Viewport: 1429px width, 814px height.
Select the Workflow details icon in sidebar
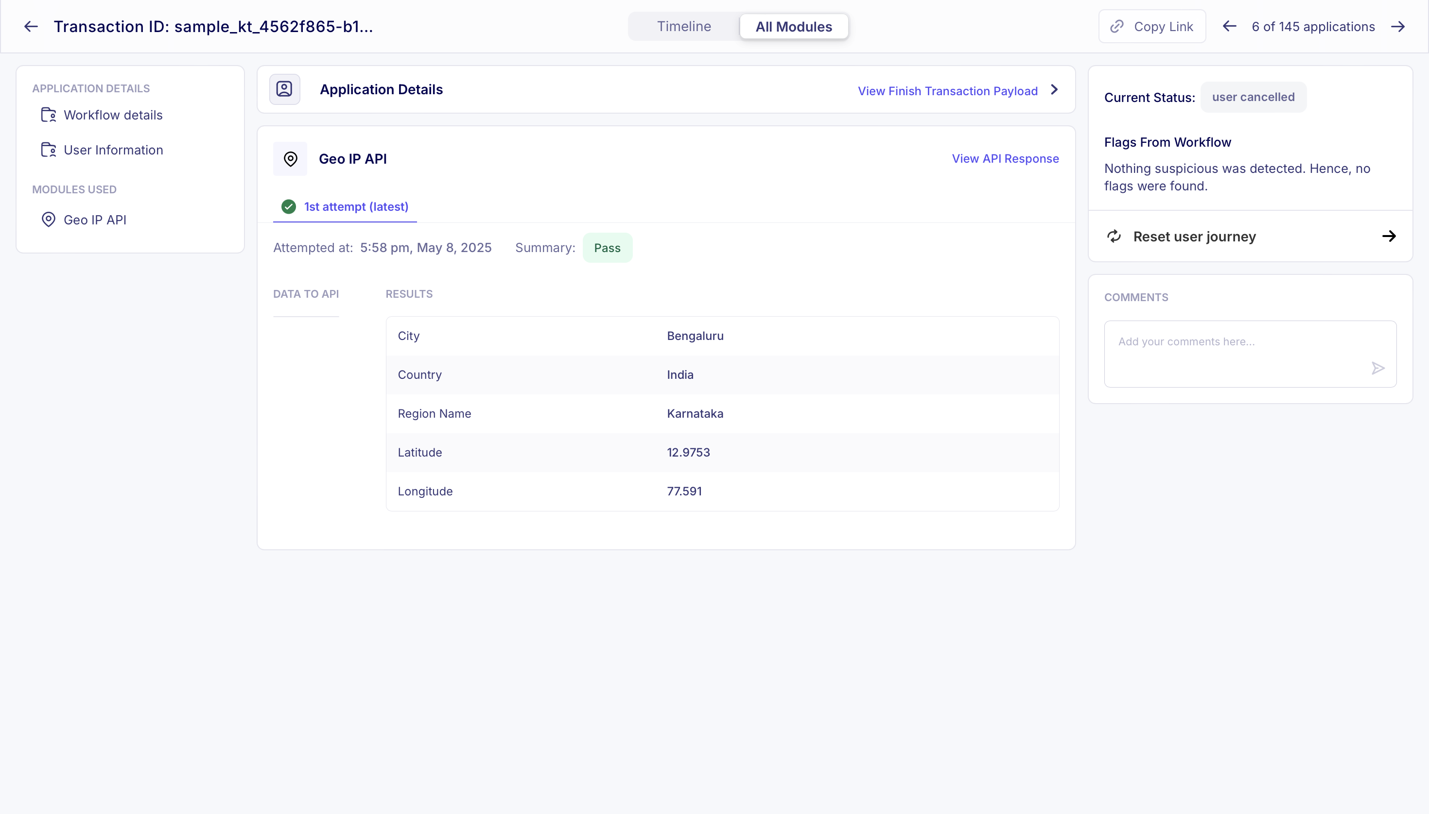coord(48,115)
